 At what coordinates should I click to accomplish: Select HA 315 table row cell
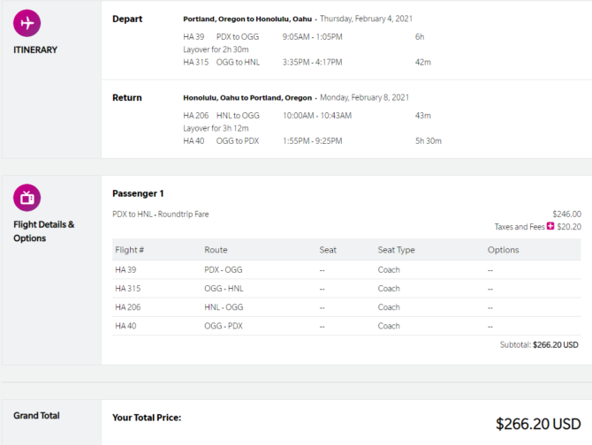point(127,289)
